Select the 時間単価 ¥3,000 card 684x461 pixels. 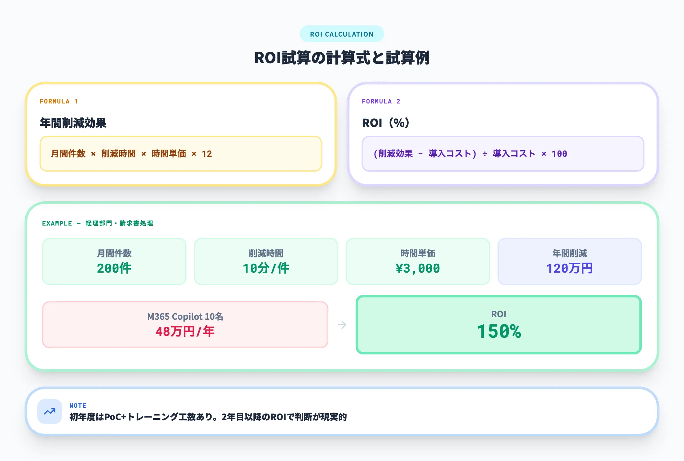pos(418,261)
